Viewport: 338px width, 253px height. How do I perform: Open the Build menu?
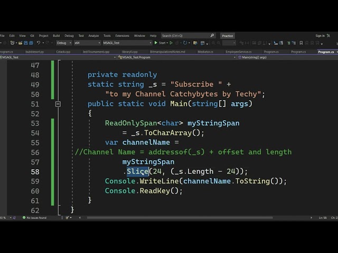[x=57, y=36]
